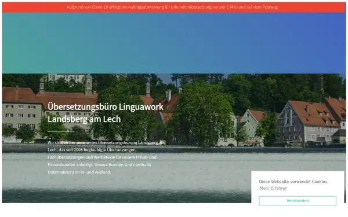
Task: Click the text 'Diese Webseite verwendet Cookies.'
Action: pyautogui.click(x=293, y=182)
